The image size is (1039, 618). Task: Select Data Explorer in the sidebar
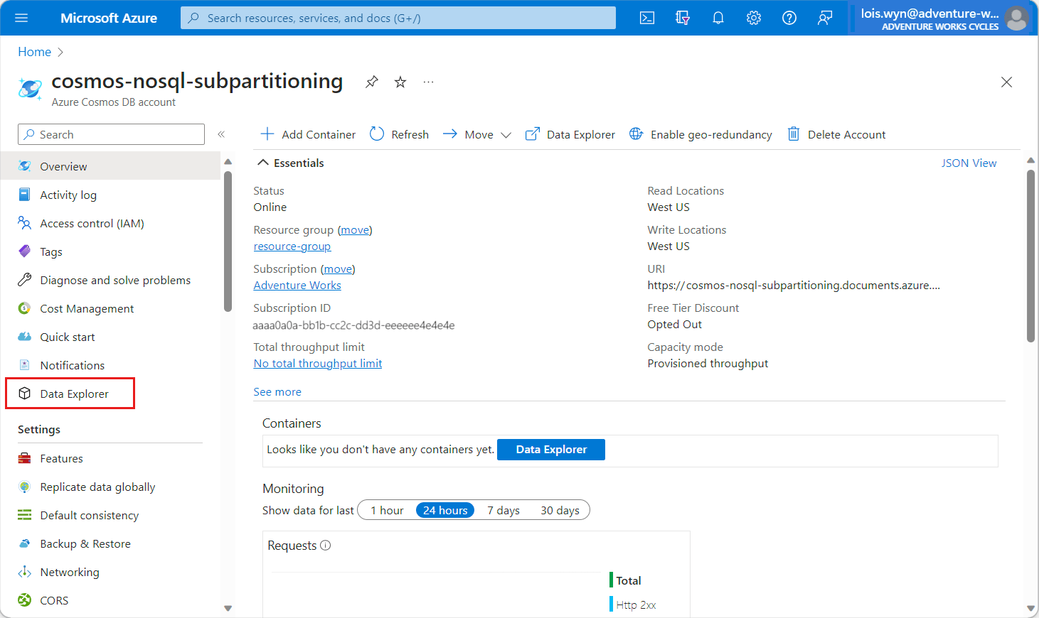coord(73,393)
